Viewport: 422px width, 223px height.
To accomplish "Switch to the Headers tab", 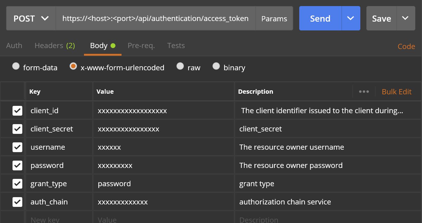I will (x=55, y=46).
